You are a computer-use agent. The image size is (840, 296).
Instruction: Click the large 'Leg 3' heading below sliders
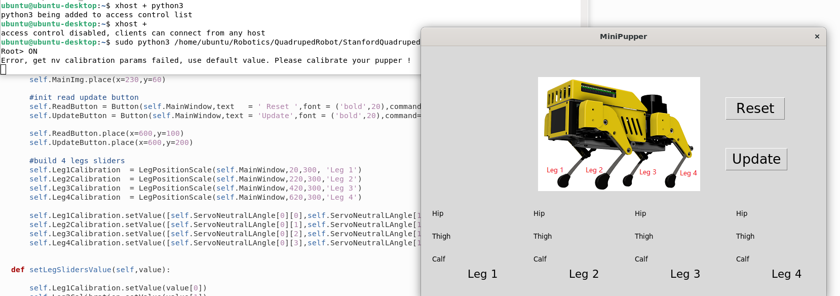tap(685, 274)
